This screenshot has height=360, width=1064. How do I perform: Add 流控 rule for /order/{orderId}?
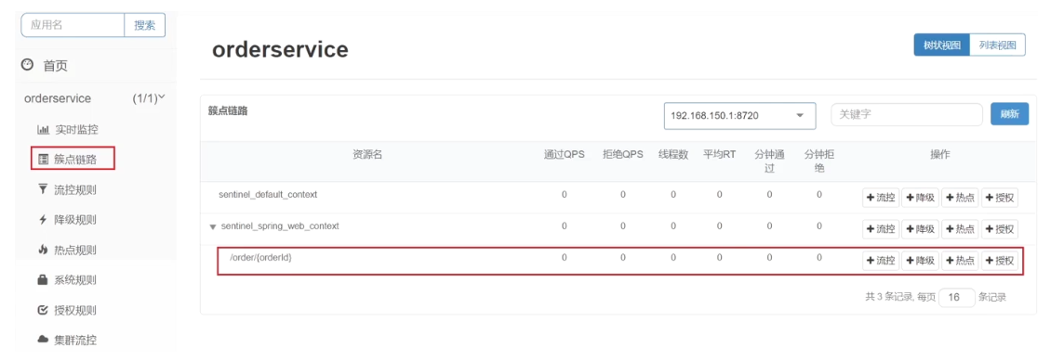click(x=880, y=261)
